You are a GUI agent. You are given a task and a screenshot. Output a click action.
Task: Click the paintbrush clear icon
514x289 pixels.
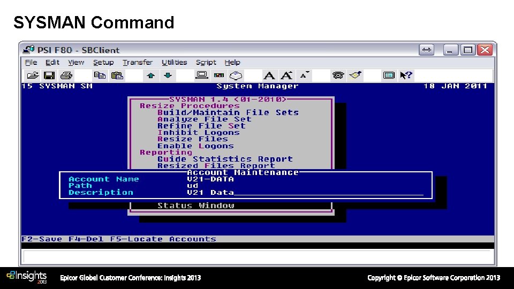point(355,75)
